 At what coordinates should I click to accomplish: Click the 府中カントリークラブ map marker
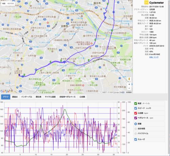click(x=70, y=69)
